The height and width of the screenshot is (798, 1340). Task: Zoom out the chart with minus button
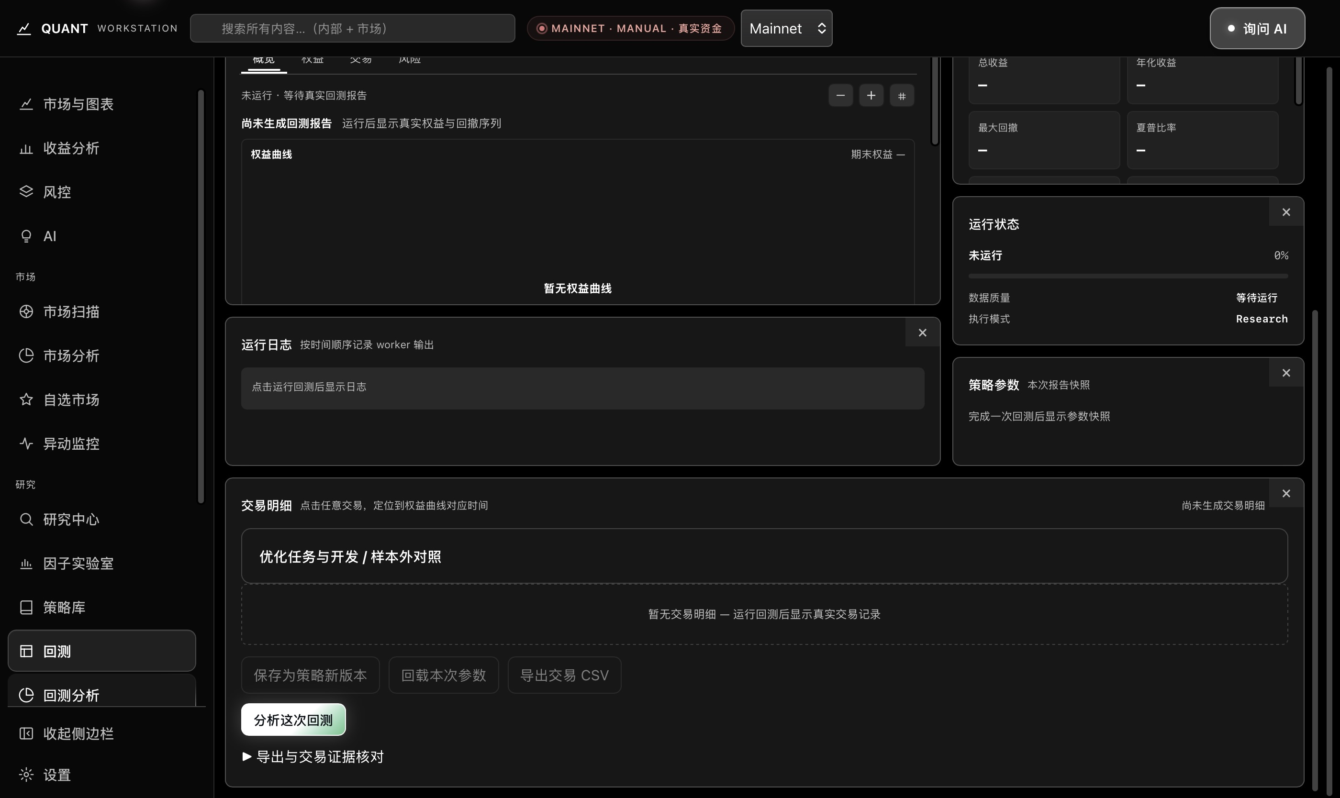(840, 96)
